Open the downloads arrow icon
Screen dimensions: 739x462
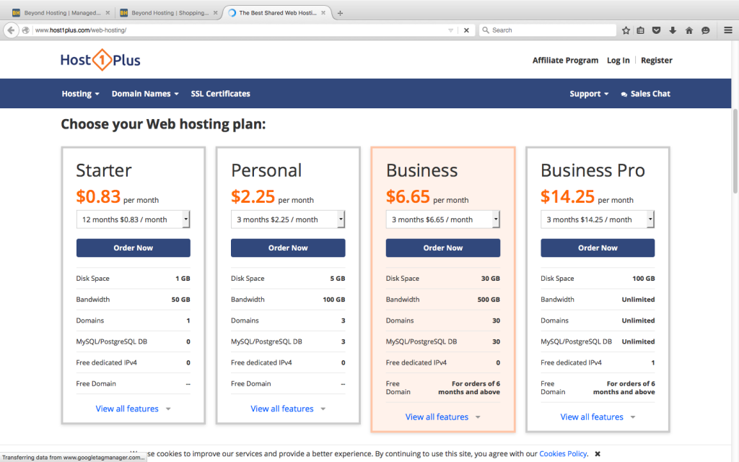coord(673,30)
